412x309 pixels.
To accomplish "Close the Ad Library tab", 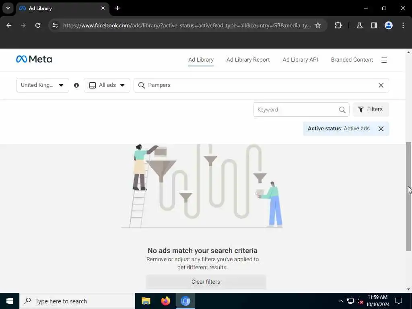I will [x=103, y=8].
